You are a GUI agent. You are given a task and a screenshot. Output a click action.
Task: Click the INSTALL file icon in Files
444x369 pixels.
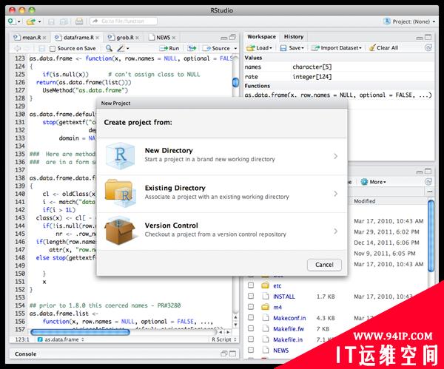[266, 297]
